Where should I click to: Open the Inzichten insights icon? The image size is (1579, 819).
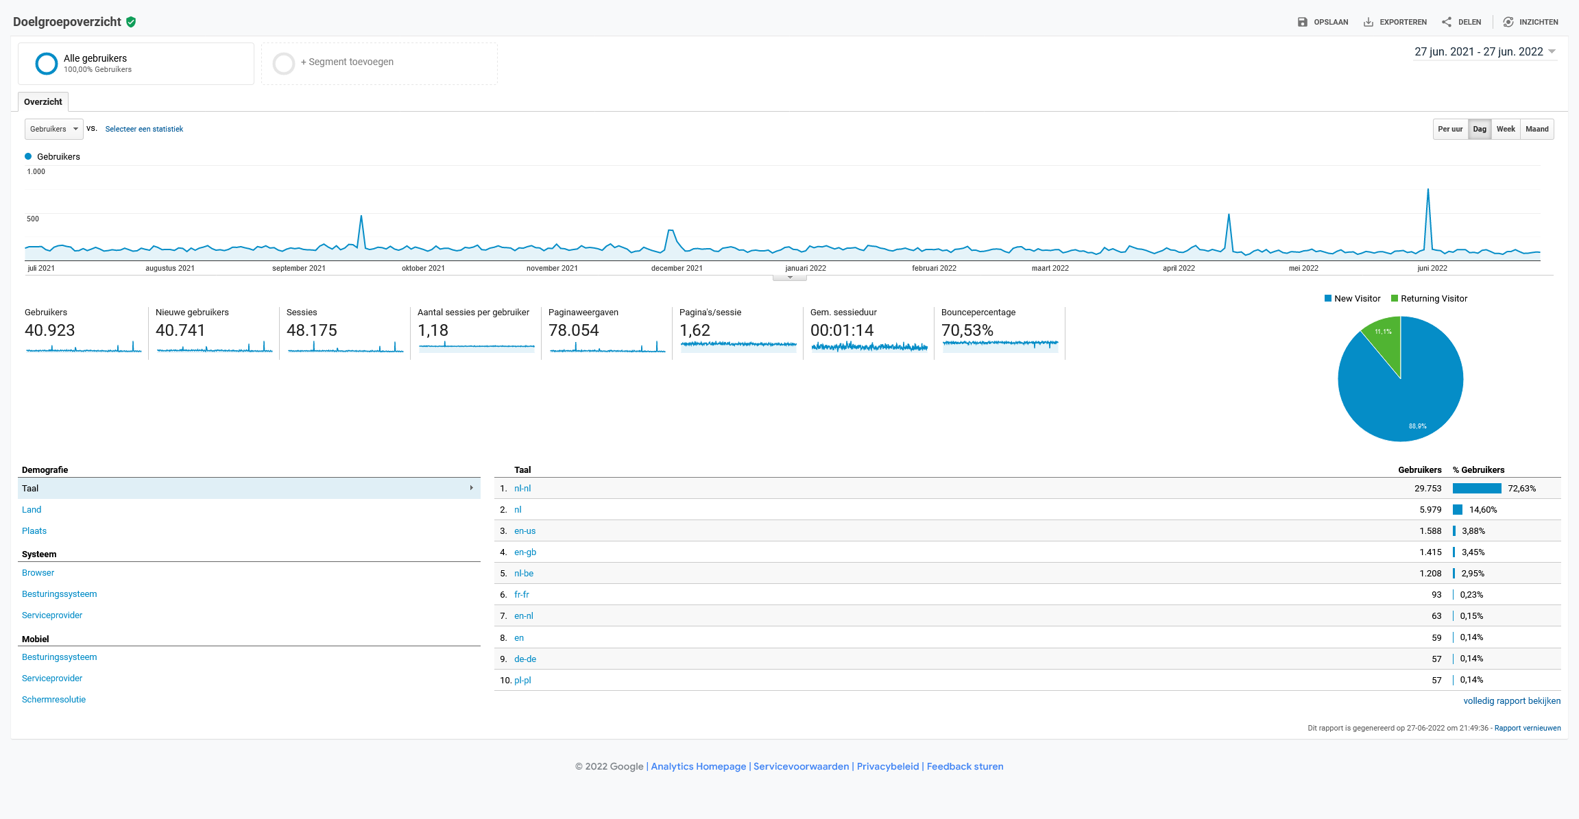coord(1508,22)
